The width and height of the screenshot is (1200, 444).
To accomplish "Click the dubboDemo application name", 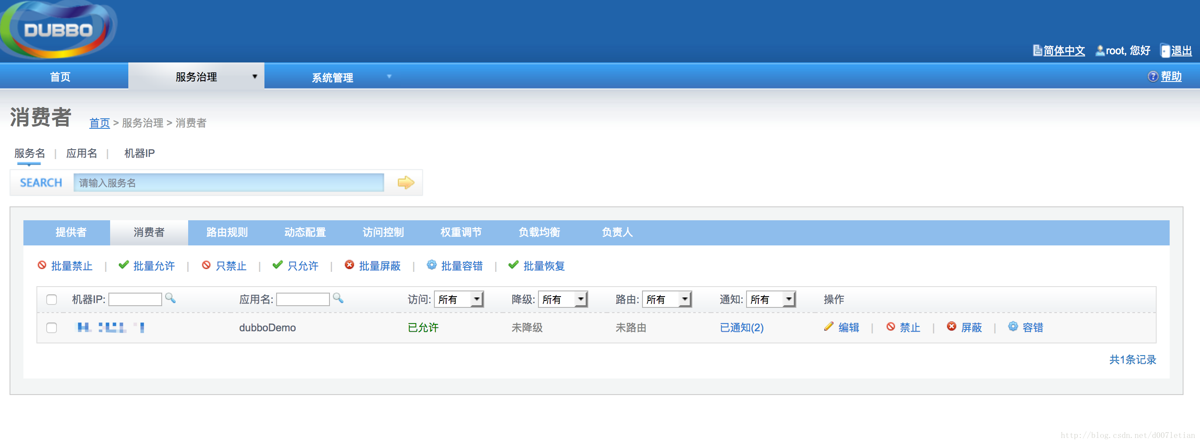I will (267, 327).
